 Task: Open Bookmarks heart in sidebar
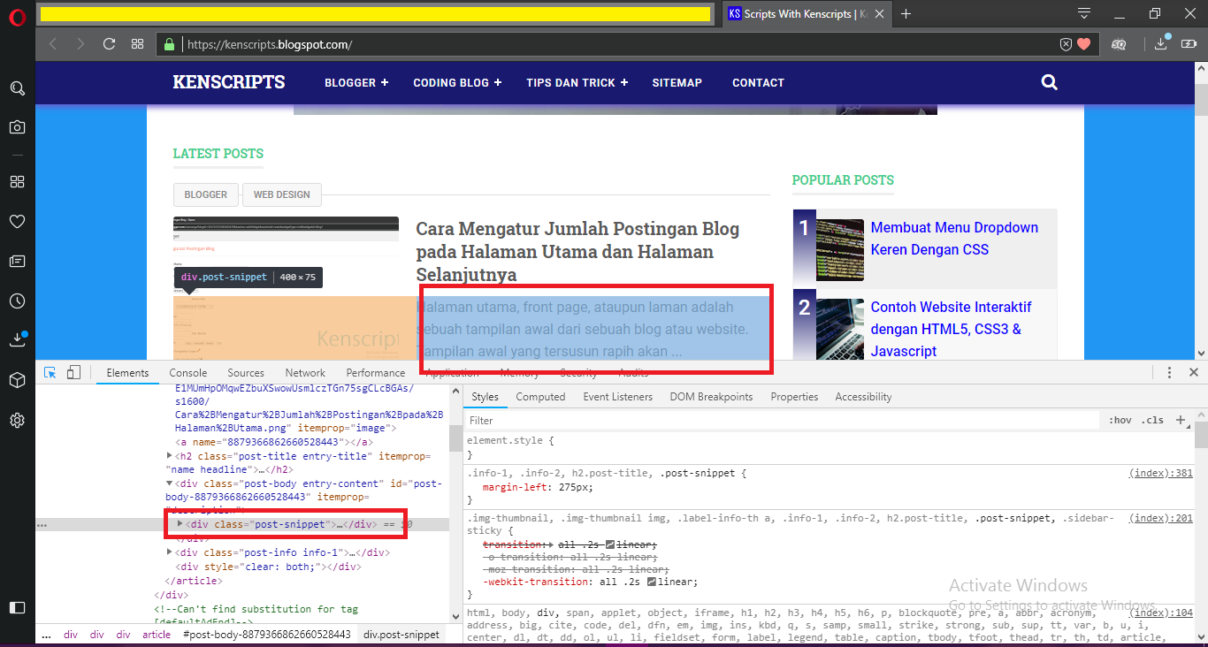[x=17, y=221]
